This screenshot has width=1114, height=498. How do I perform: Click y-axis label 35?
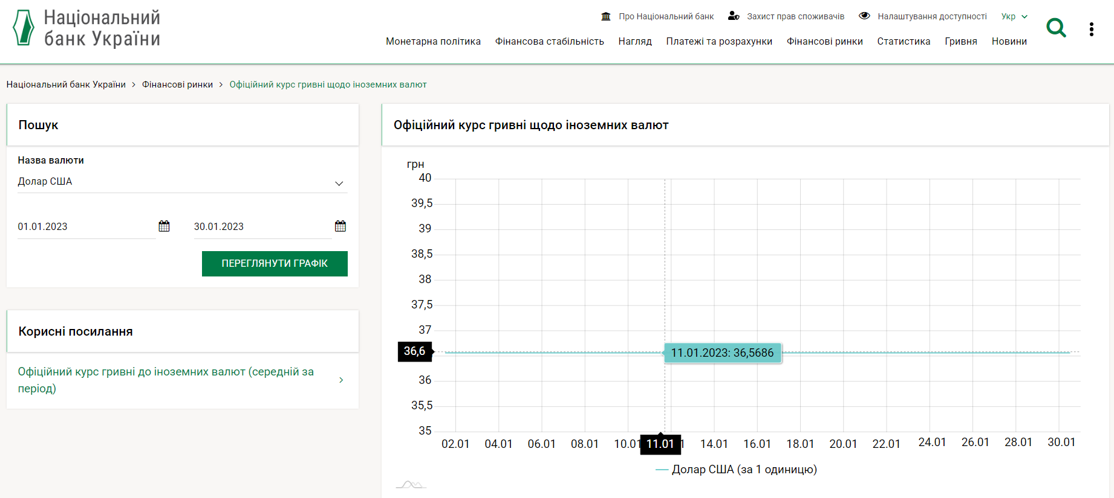[425, 431]
